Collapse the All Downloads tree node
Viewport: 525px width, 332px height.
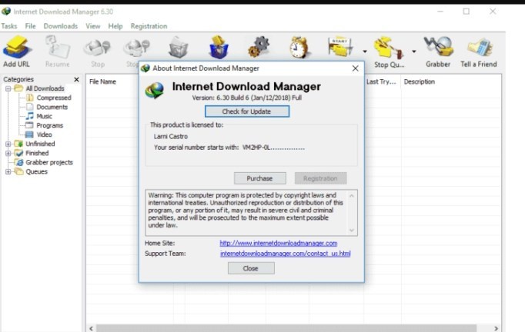[8, 88]
